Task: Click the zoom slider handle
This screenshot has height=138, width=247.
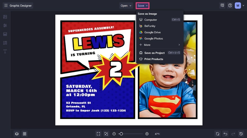Action: tap(121, 134)
